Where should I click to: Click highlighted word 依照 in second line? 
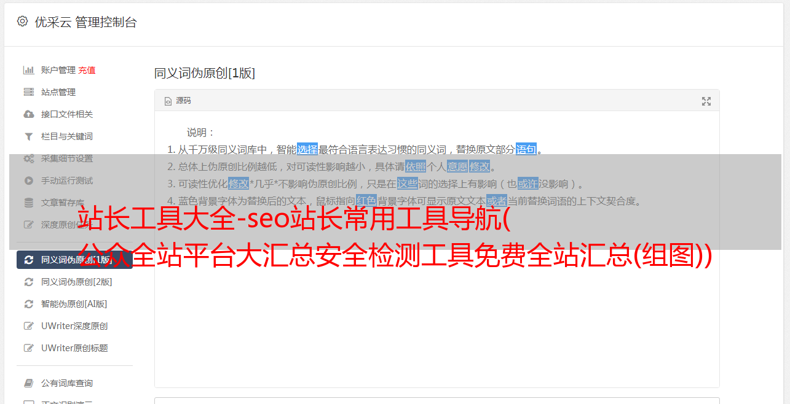tap(416, 166)
